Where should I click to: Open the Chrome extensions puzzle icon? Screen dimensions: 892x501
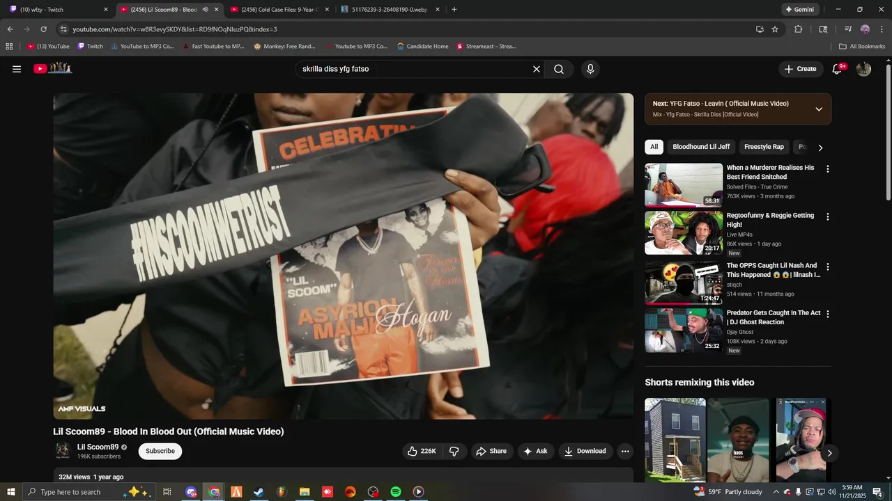tap(799, 29)
